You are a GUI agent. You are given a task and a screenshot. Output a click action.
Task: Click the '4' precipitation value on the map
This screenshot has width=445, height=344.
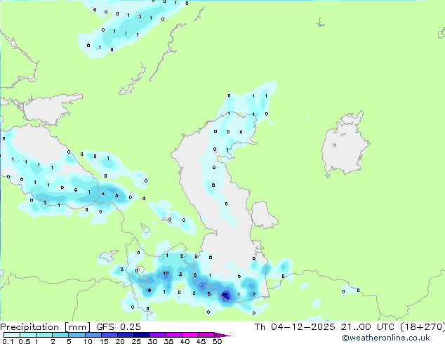point(103,194)
